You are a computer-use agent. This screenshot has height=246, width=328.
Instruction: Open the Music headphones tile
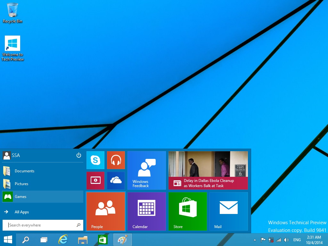click(116, 160)
